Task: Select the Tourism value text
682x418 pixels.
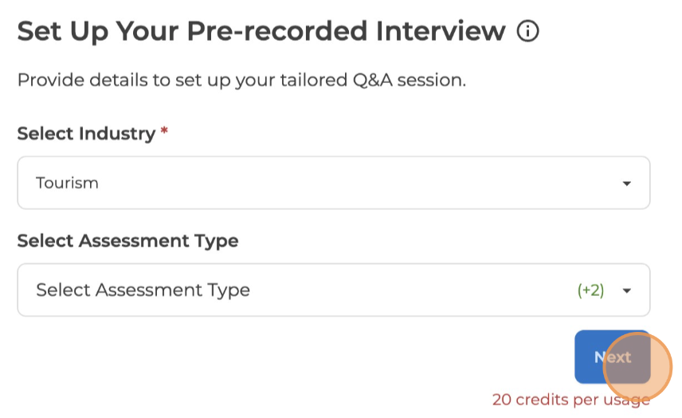Action: click(x=68, y=183)
